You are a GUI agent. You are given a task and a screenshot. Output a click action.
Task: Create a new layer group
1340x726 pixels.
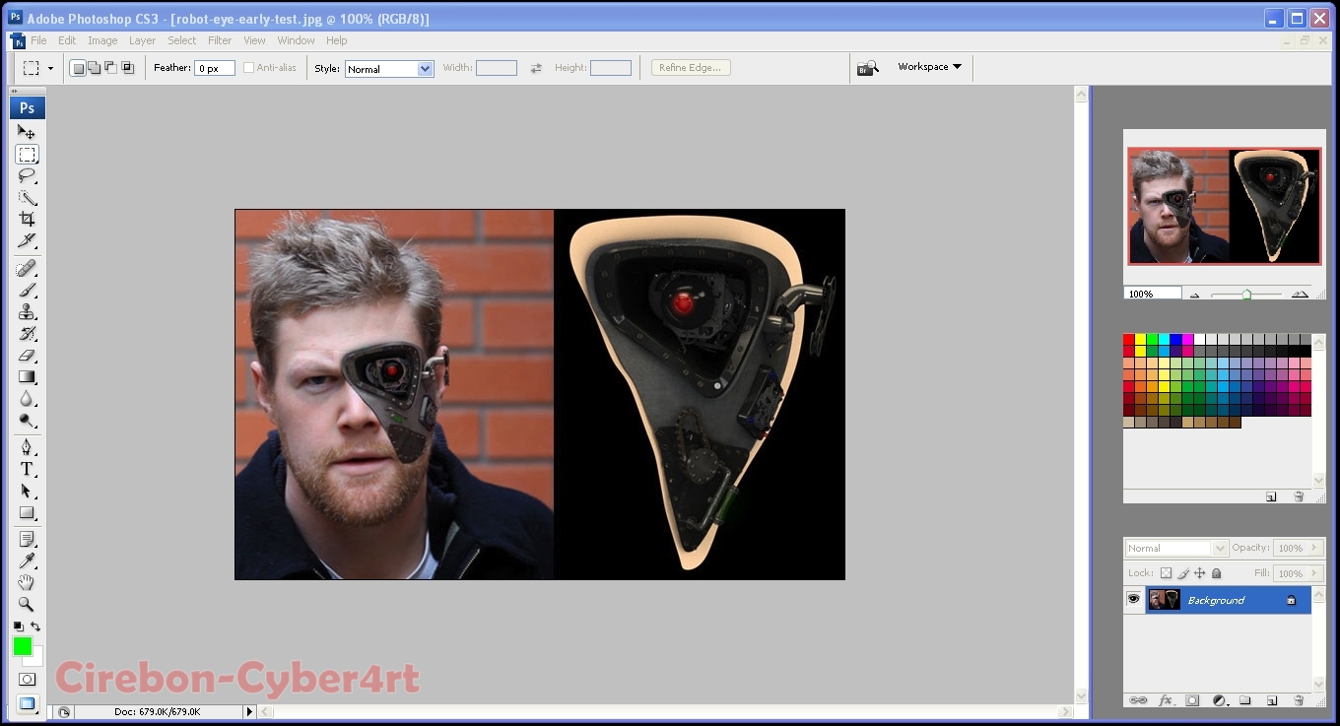pyautogui.click(x=1245, y=700)
